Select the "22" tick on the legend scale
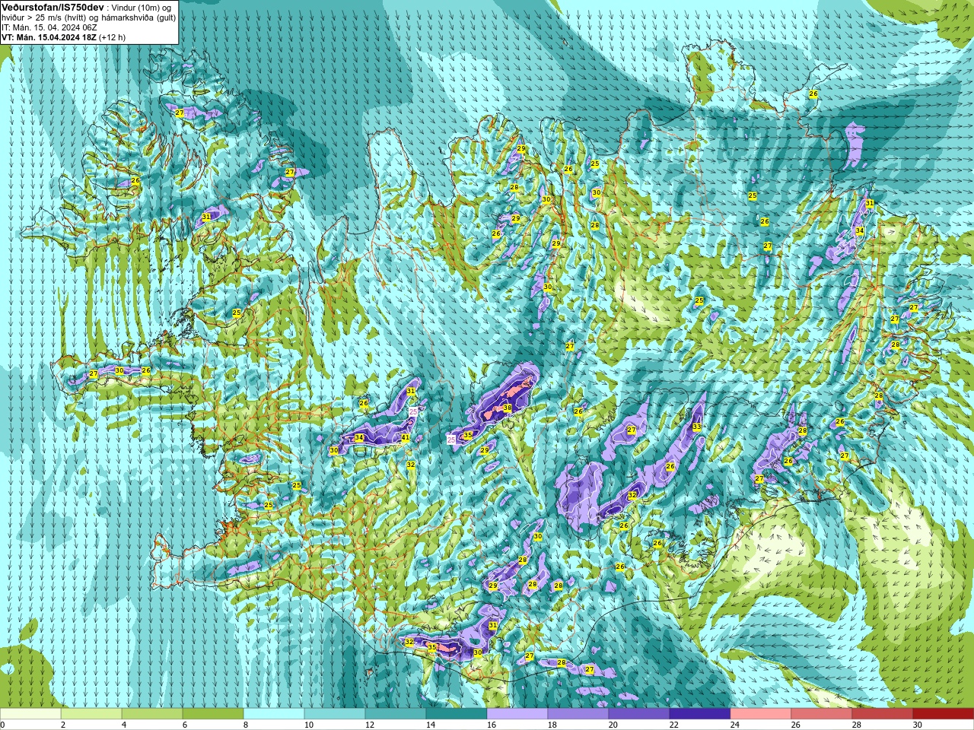This screenshot has height=730, width=974. tap(674, 725)
